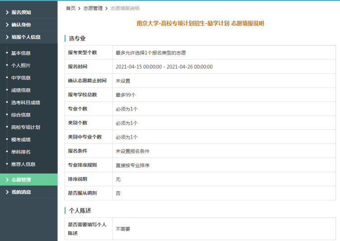Open 选考科目成绩 submenu item
Image resolution: width=340 pixels, height=241 pixels.
pyautogui.click(x=26, y=102)
